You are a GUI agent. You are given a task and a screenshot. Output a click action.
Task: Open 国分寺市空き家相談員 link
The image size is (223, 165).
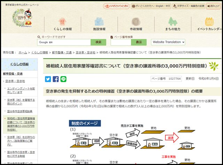coord(20,111)
